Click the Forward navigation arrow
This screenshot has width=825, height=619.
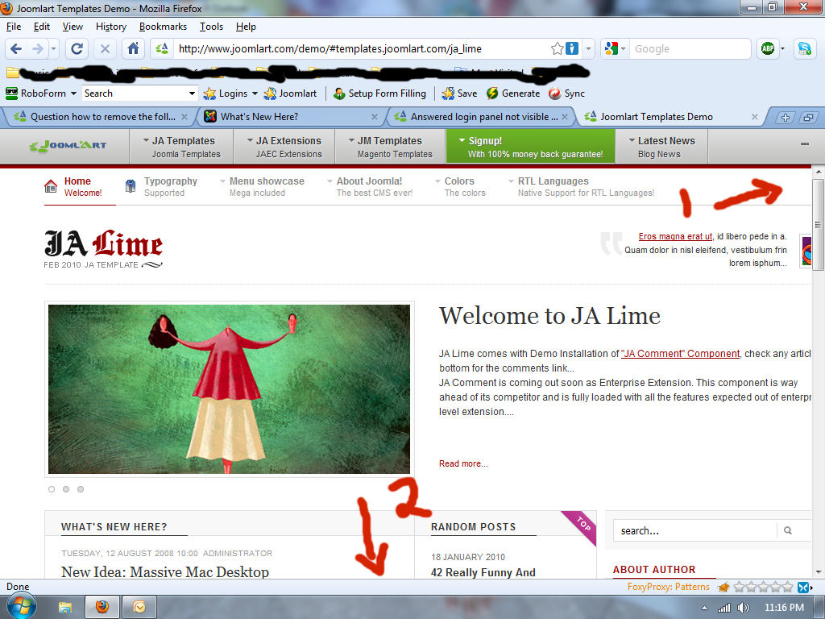(38, 49)
